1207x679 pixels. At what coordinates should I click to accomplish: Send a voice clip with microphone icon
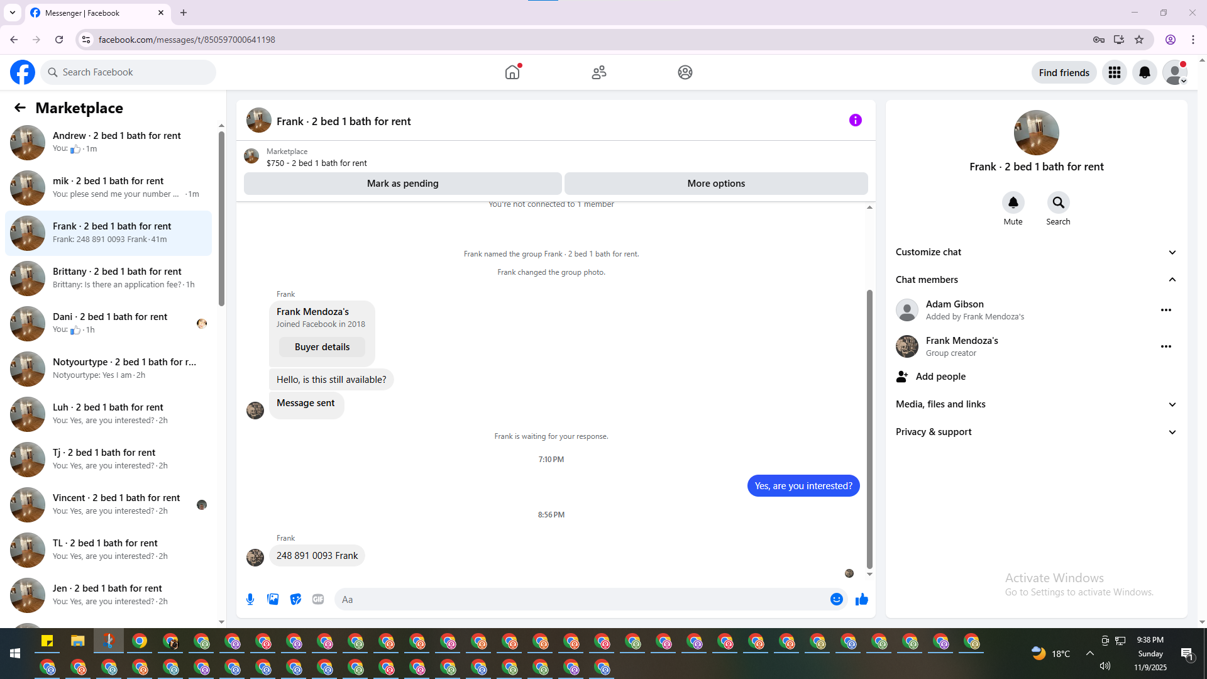pos(250,599)
